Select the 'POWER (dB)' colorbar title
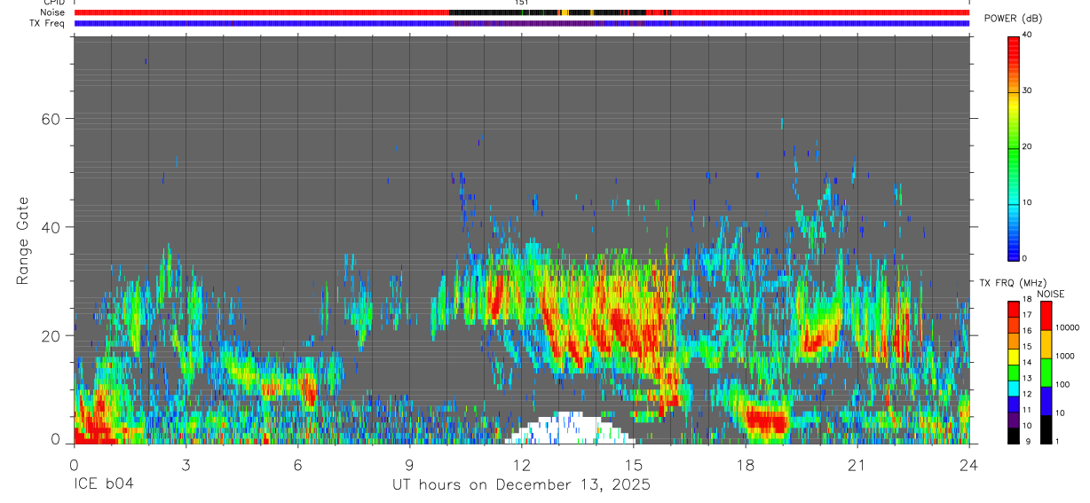Image resolution: width=1090 pixels, height=503 pixels. coord(1013,19)
